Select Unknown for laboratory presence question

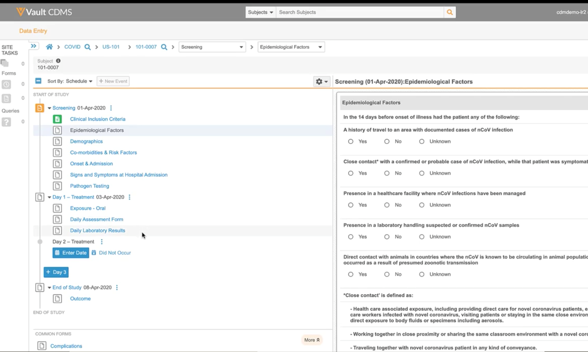pos(421,237)
